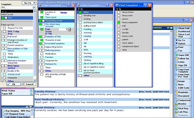
Task: Open the Letter tool
Action: pyautogui.click(x=180, y=62)
